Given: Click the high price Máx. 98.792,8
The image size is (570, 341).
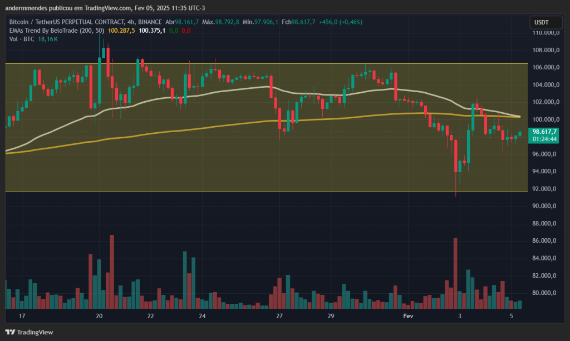Looking at the screenshot, I should pos(220,22).
